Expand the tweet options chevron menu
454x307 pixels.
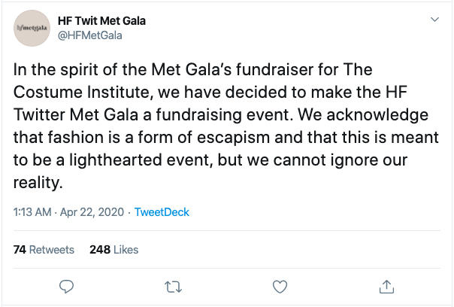click(433, 20)
